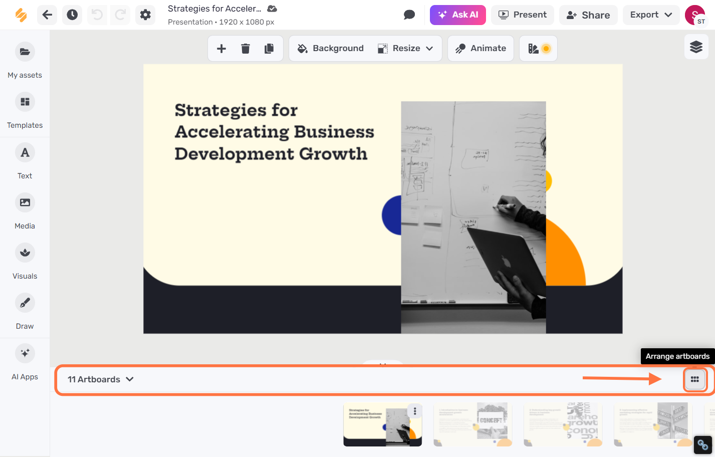Click the Animate button
The image size is (715, 457).
coord(481,49)
